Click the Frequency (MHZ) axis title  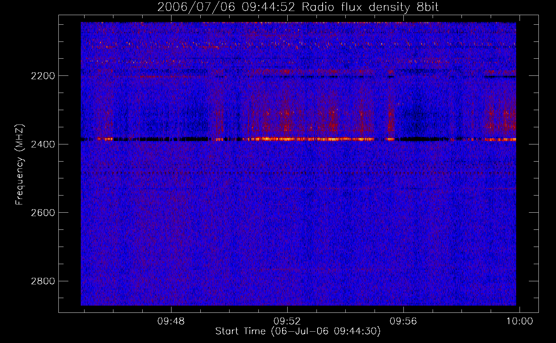click(x=20, y=164)
